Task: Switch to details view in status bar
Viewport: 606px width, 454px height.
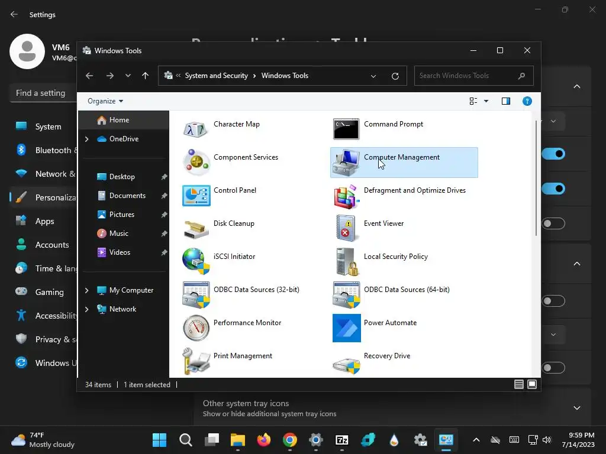Action: pos(518,384)
